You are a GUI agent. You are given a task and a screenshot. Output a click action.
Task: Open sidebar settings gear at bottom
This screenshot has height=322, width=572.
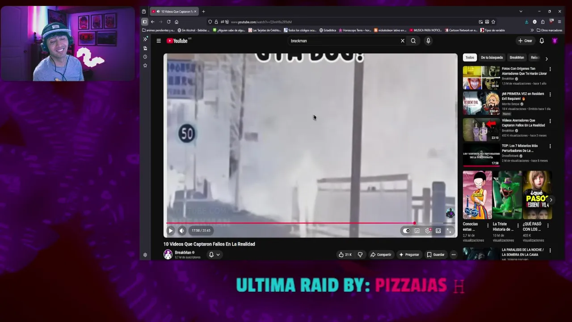[x=145, y=255]
